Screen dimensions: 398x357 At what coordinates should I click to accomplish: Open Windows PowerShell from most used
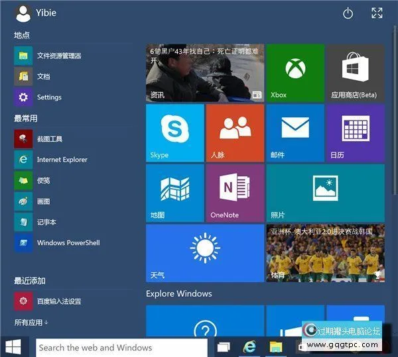68,243
